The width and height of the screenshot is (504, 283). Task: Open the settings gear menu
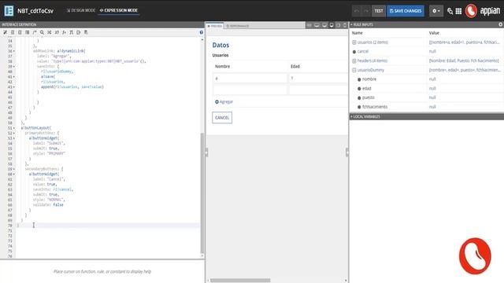coord(436,11)
